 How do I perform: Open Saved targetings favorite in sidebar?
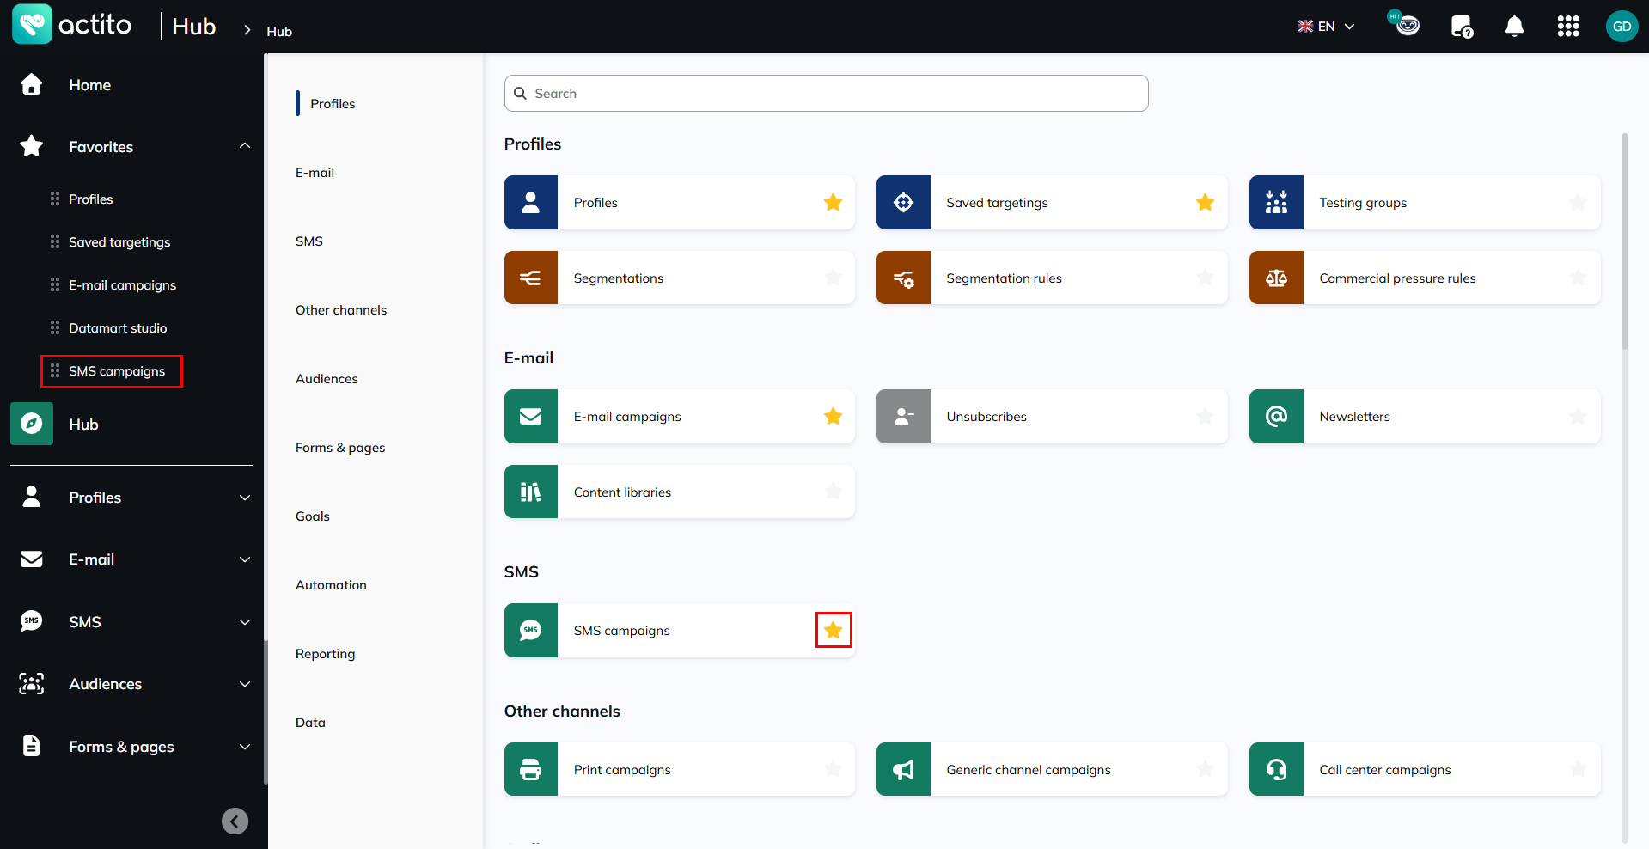pyautogui.click(x=119, y=242)
